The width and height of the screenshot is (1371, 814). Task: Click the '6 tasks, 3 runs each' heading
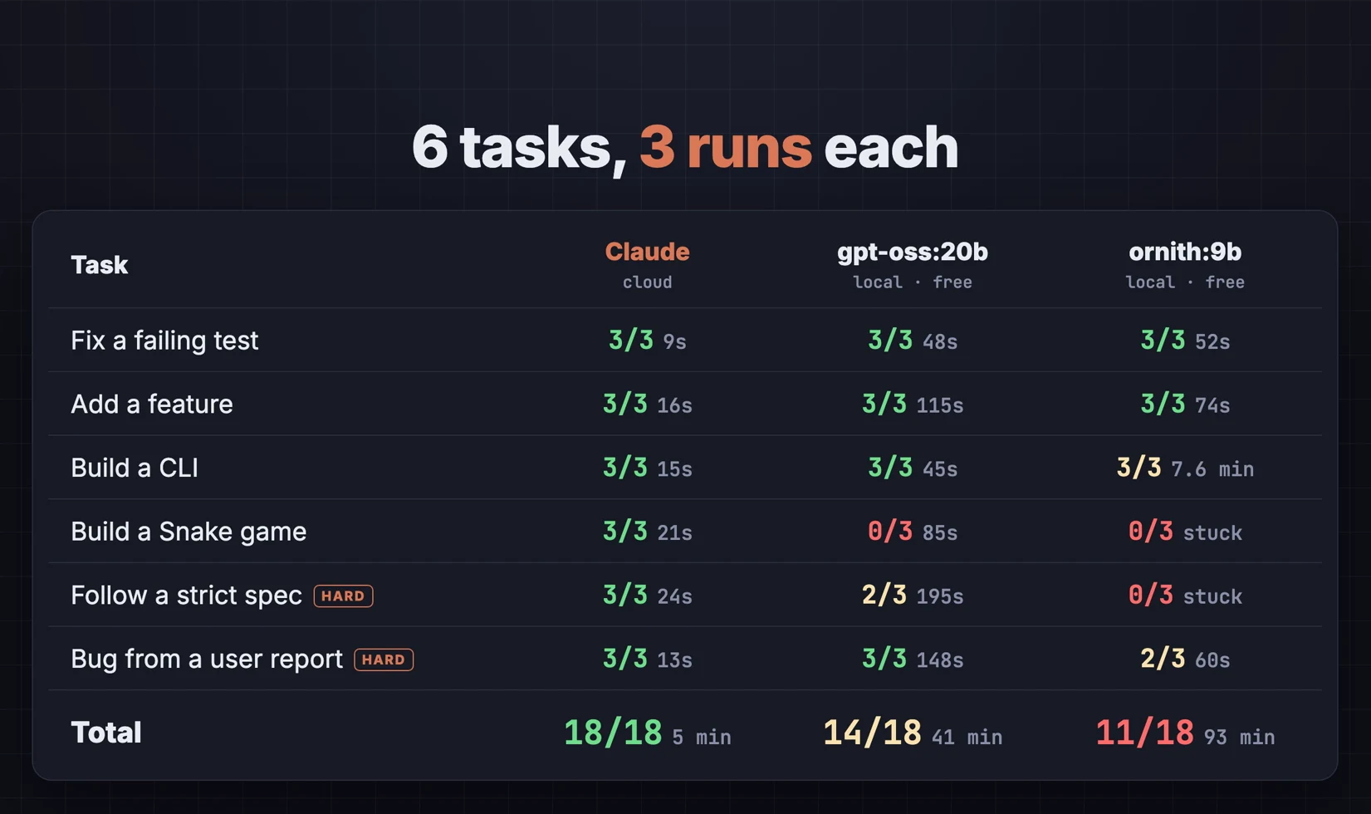coord(685,148)
